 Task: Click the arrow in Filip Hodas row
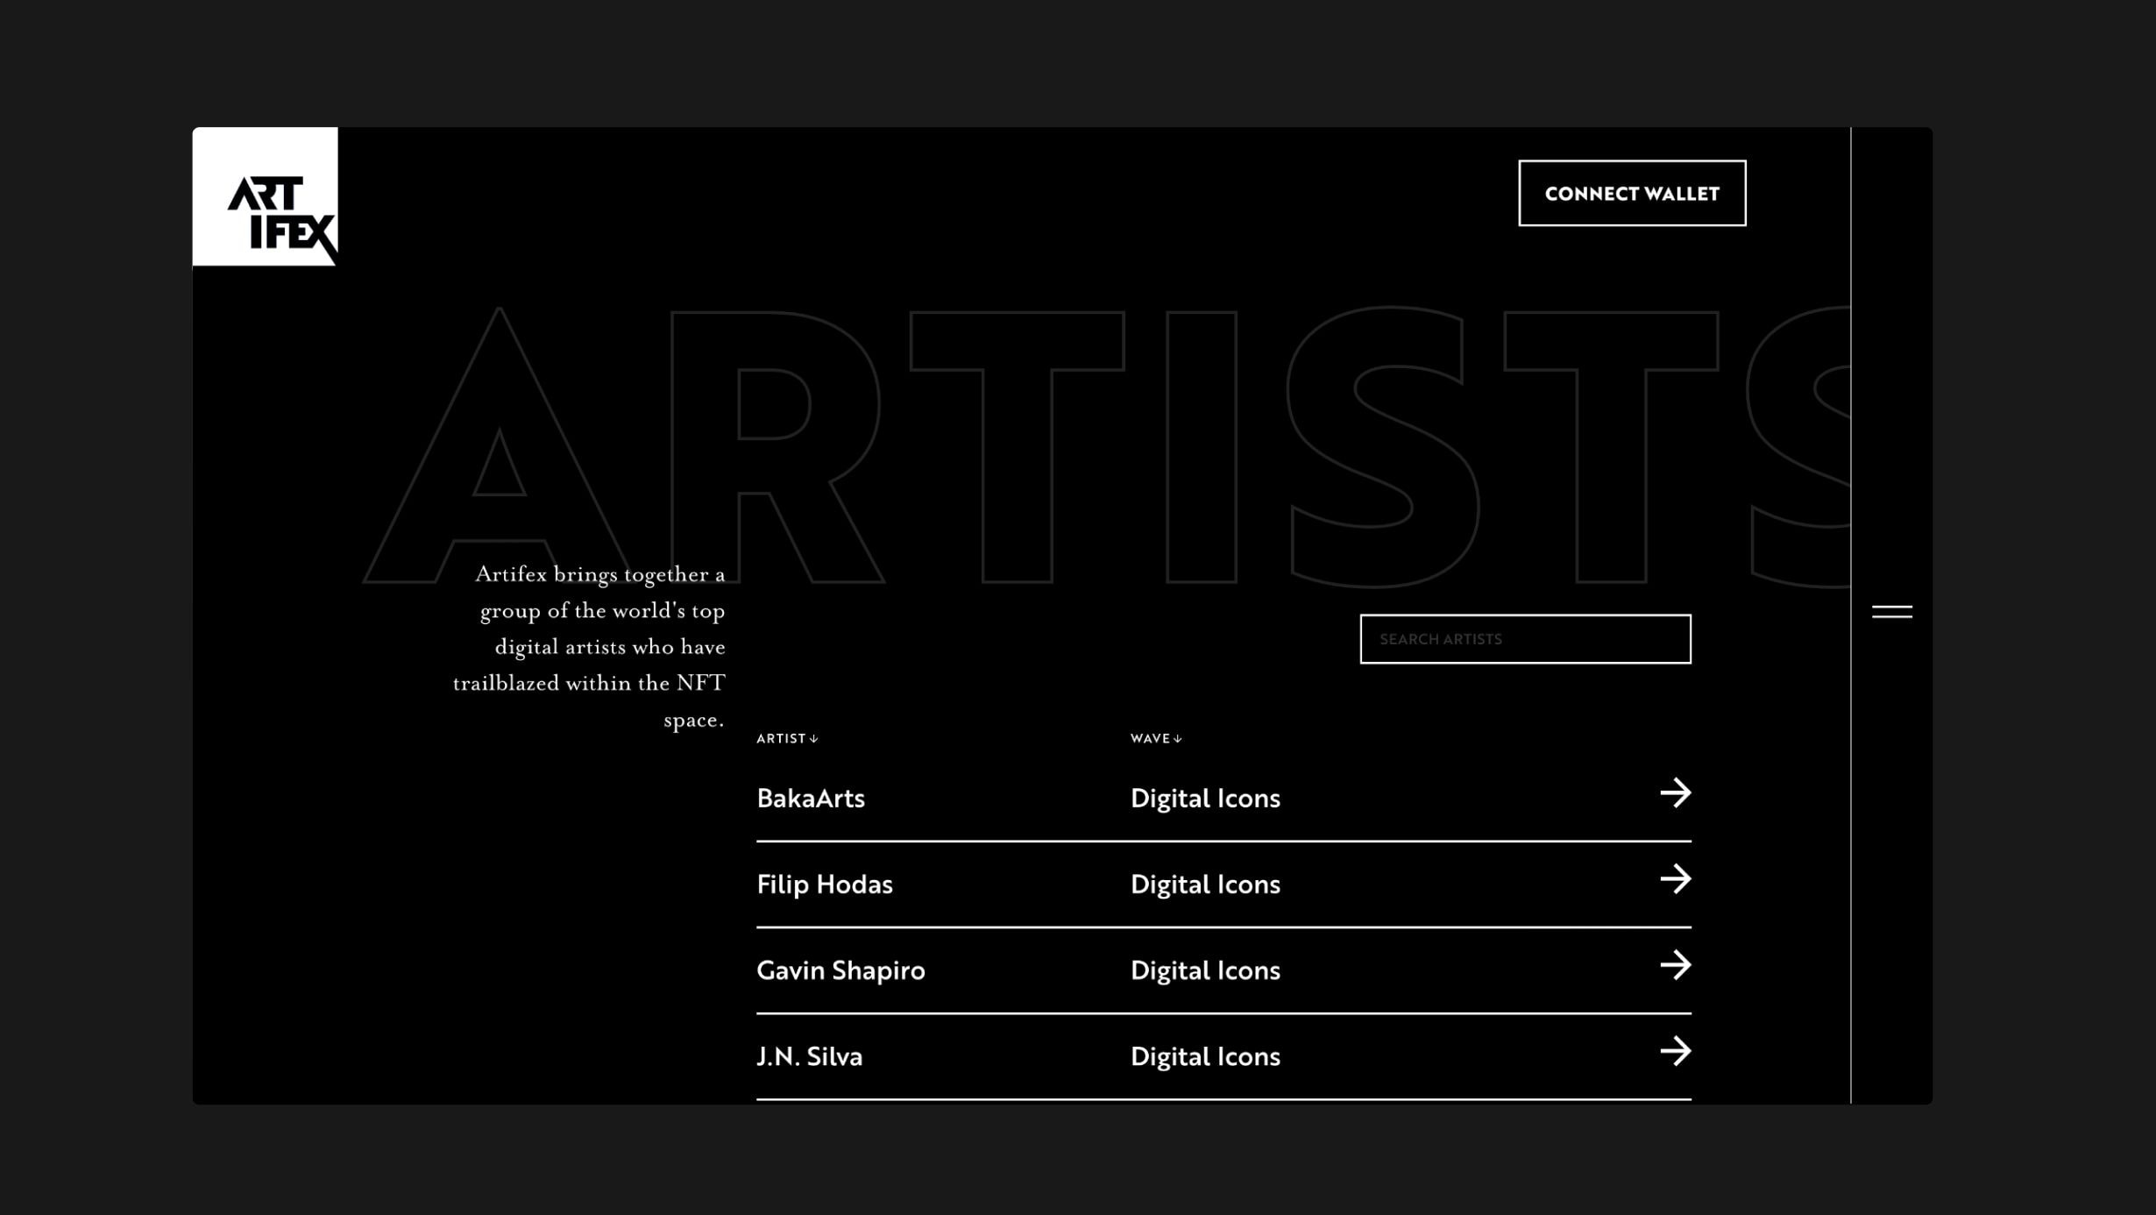pyautogui.click(x=1675, y=879)
